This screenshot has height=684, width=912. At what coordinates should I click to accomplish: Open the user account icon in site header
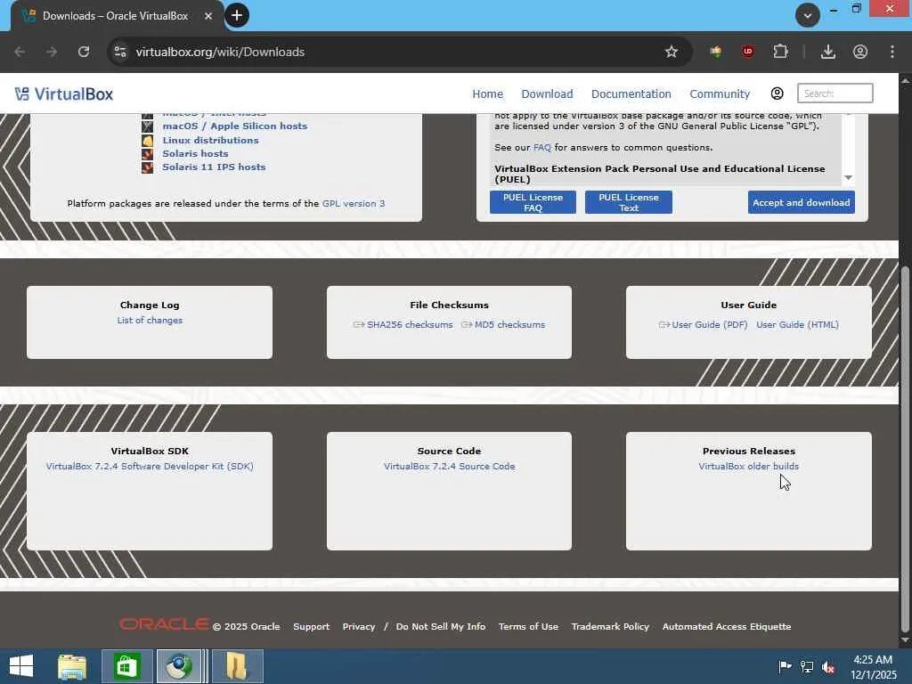pyautogui.click(x=777, y=94)
